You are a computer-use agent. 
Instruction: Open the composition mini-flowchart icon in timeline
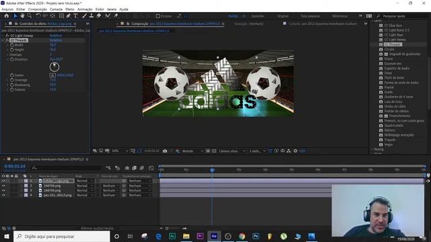(108, 168)
